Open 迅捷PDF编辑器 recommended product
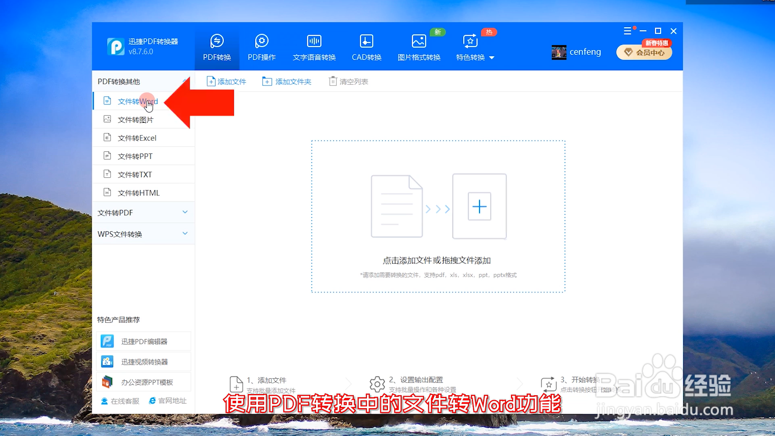This screenshot has height=436, width=775. 143,341
